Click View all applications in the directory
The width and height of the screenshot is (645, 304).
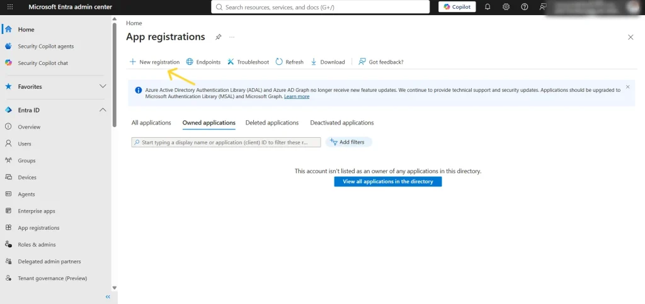388,181
